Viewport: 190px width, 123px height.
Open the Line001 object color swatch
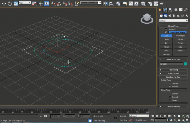coord(186,64)
